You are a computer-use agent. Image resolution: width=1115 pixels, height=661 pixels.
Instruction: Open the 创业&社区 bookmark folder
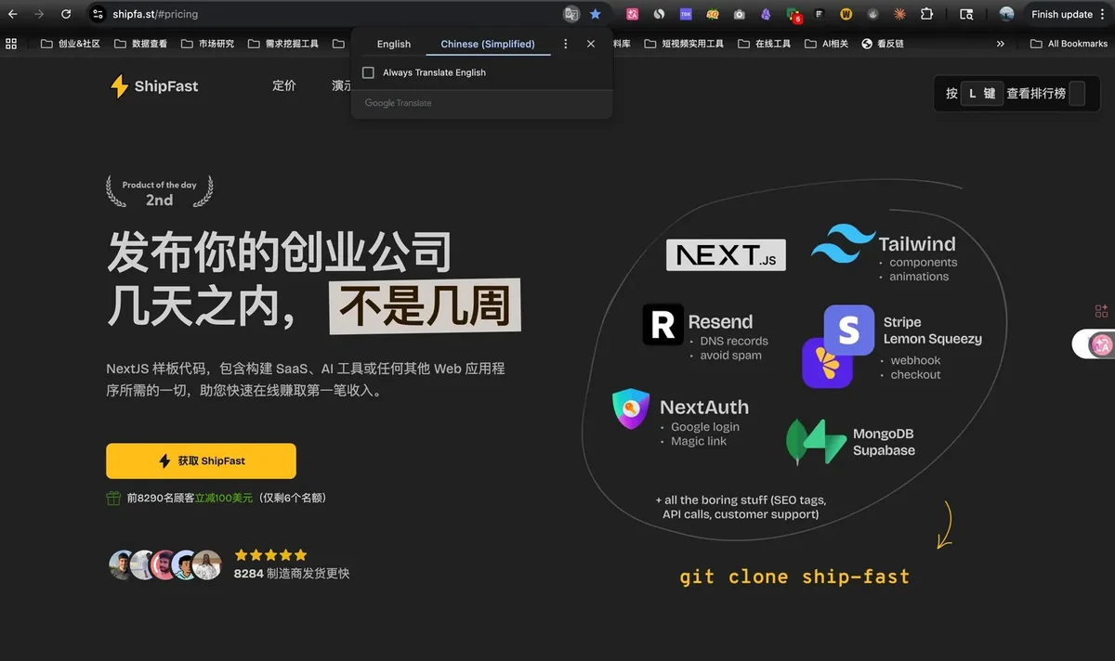tap(70, 44)
